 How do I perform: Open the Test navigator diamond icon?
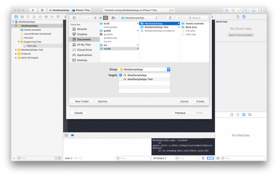[x=40, y=17]
